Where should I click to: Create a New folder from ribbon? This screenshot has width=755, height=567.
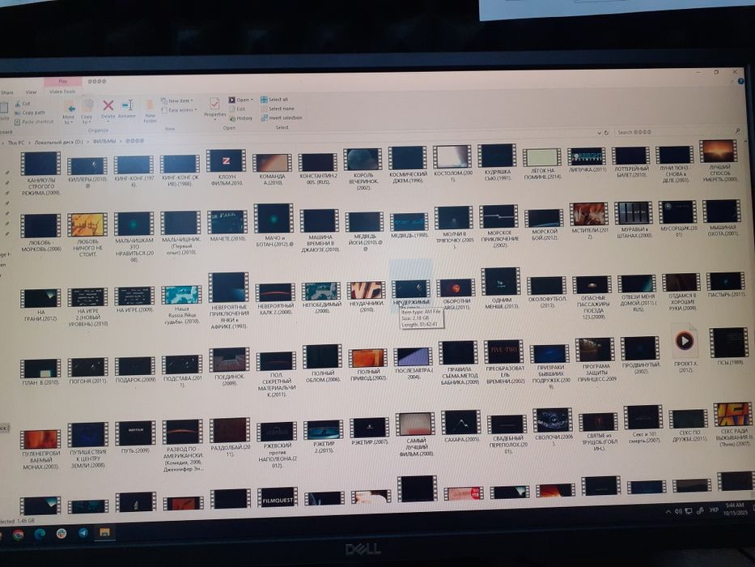pos(150,110)
